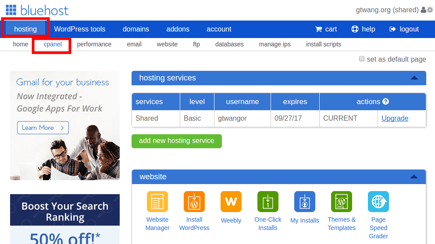Screen dimensions: 435x244
Task: Click the Shared cell in services column
Action: [x=156, y=119]
